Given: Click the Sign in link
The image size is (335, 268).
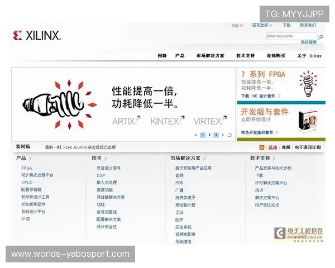Looking at the screenshot, I should 237,25.
